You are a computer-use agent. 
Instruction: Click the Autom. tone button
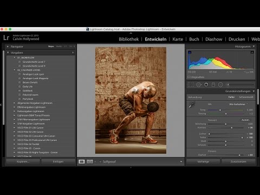245,120
